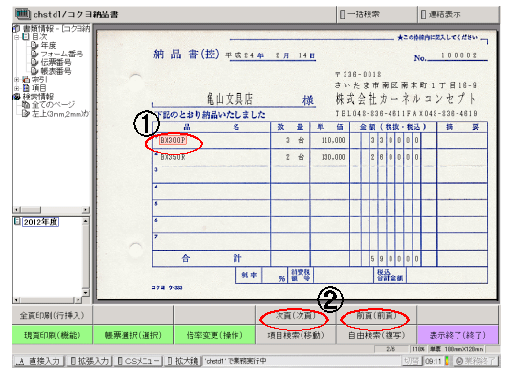Click the highlighted BX300P item field
The height and width of the screenshot is (376, 514).
pyautogui.click(x=172, y=141)
